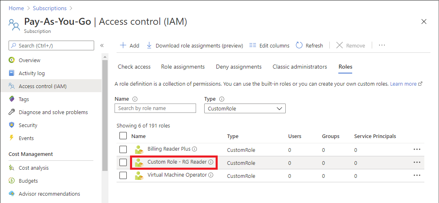Screen dimensions: 439x203
Task: Click the Add plus icon
Action: tap(123, 45)
